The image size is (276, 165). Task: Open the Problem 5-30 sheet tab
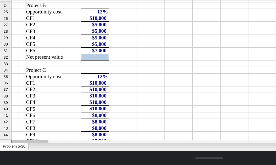click(14, 146)
